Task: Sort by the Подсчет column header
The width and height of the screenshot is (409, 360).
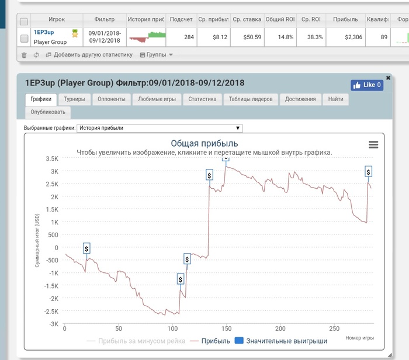Action: tap(181, 19)
